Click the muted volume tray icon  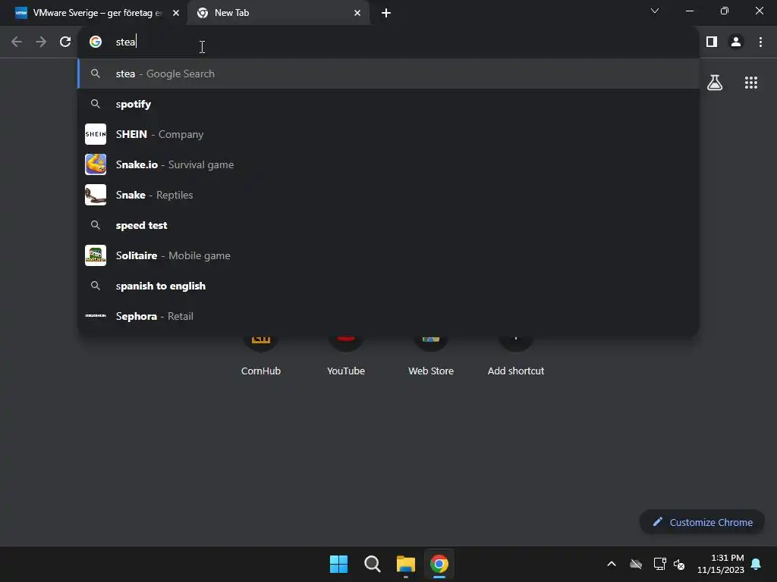(x=679, y=564)
